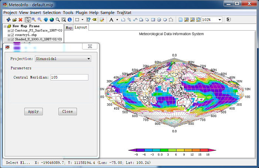Open the Insert menu
Screen dimensions: 259x168
coord(36,13)
